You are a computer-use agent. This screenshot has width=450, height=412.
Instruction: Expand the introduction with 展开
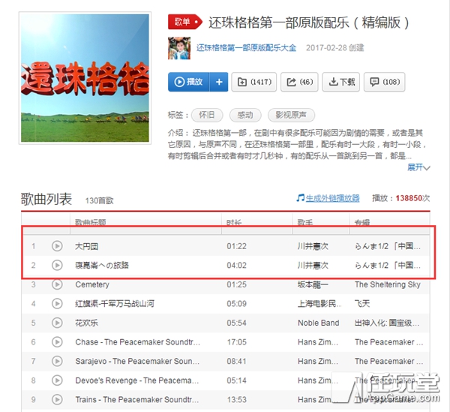(x=418, y=167)
